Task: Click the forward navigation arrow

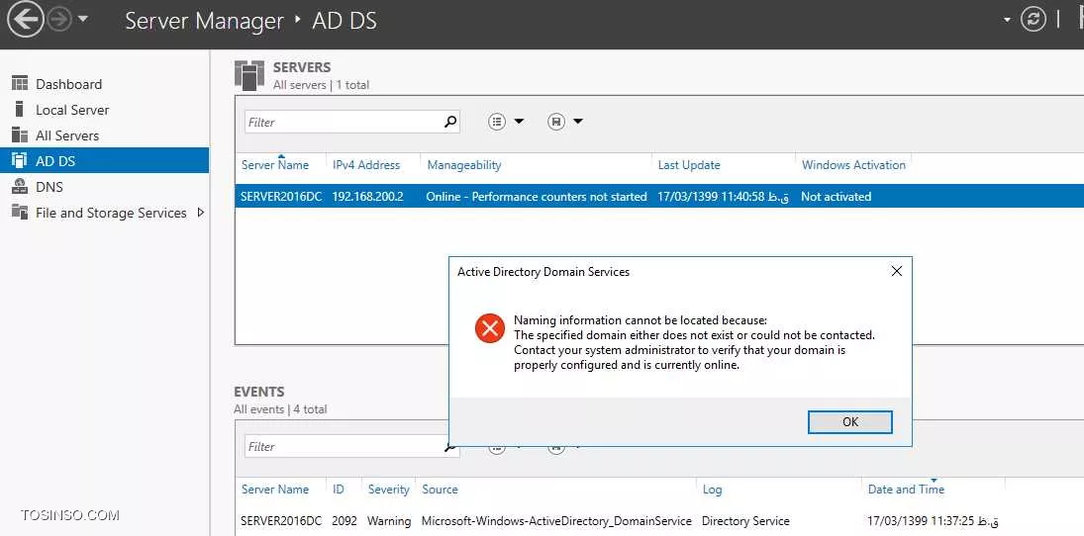Action: point(59,20)
